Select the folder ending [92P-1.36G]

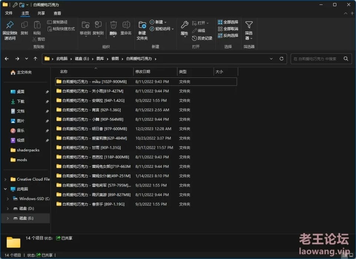[x=146, y=110]
